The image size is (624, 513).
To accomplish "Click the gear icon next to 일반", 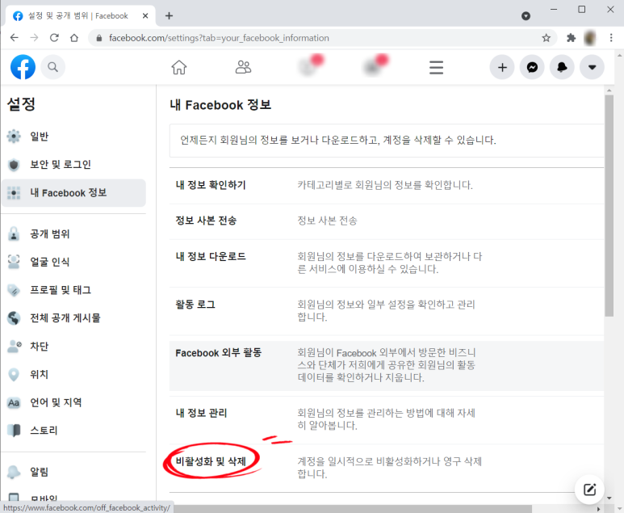I will pyautogui.click(x=14, y=137).
